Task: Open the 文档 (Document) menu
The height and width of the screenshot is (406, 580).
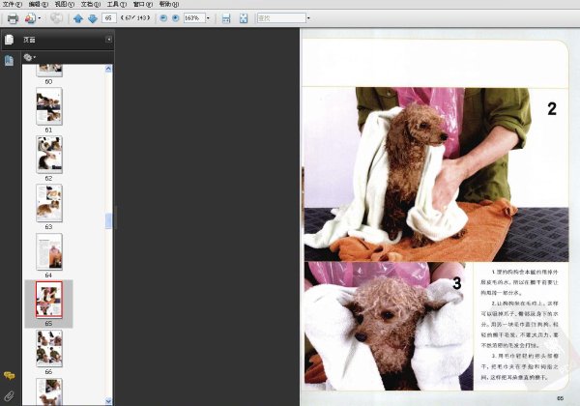Action: [91, 4]
